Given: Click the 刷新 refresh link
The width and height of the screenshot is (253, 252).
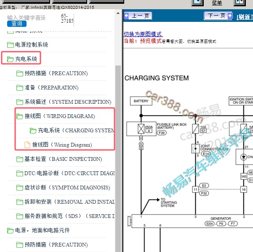Looking at the screenshot, I should click(245, 17).
